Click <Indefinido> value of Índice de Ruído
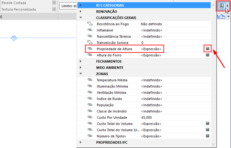Image resolution: width=231 pixels, height=148 pixels. tap(152, 99)
